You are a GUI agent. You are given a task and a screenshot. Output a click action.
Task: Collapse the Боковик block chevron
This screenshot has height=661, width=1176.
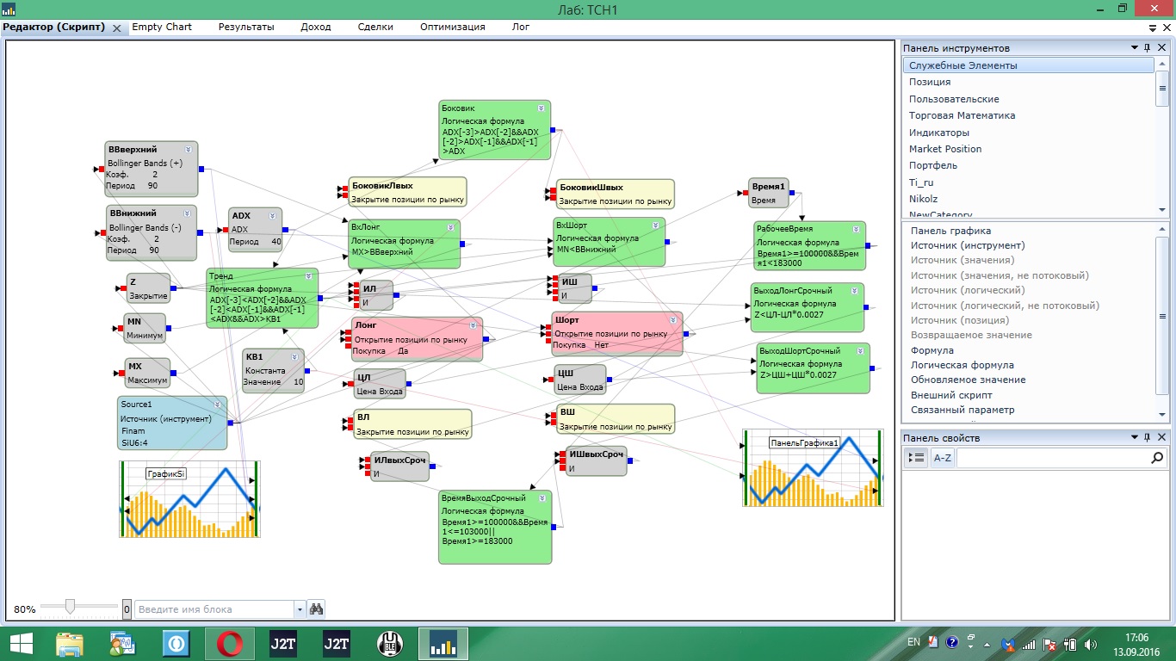click(541, 108)
